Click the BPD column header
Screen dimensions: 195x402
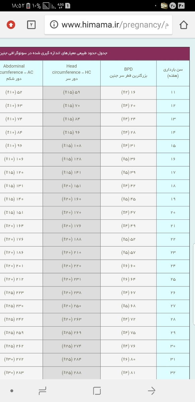(128, 73)
